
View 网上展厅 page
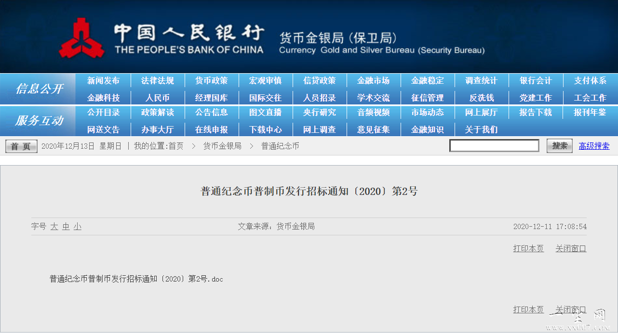481,113
